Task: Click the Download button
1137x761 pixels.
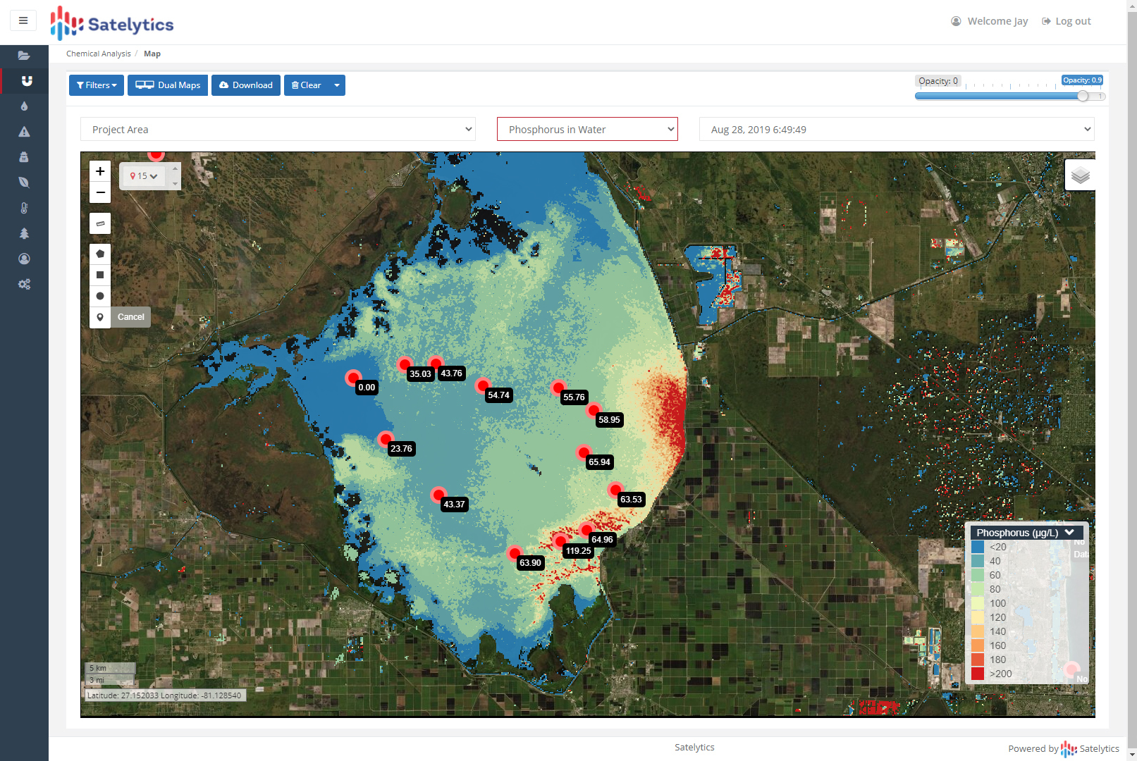Action: [246, 85]
